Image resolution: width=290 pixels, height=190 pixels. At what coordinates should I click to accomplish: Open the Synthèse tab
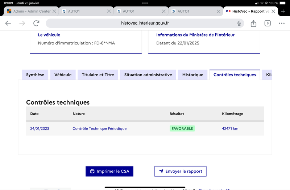point(35,75)
